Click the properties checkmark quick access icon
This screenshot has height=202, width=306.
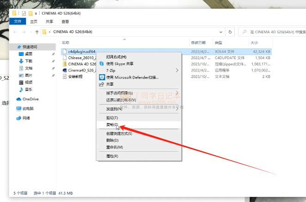pyautogui.click(x=24, y=13)
